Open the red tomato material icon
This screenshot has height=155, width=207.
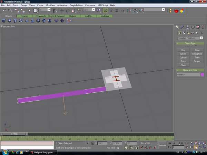click(x=176, y=11)
